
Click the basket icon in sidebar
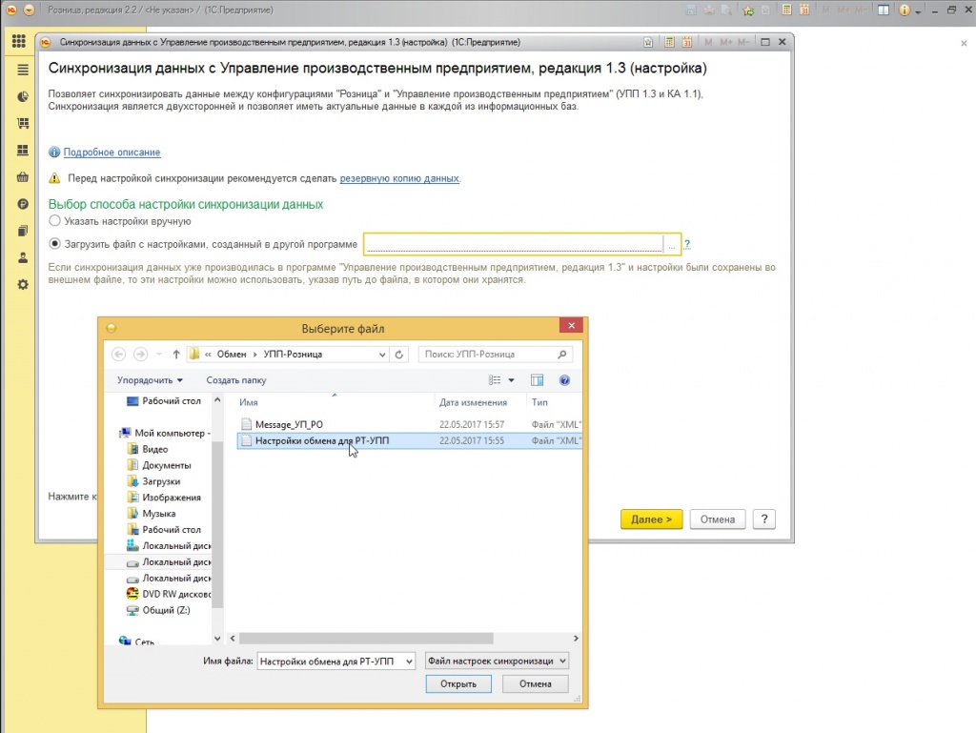23,177
